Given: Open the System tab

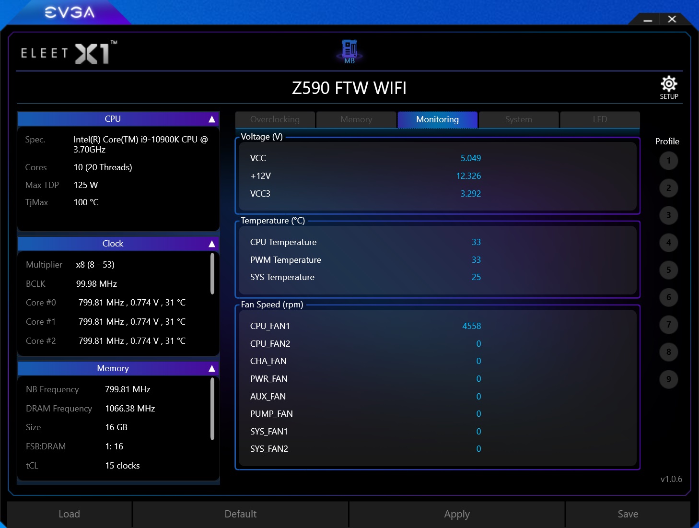Looking at the screenshot, I should click(x=519, y=119).
